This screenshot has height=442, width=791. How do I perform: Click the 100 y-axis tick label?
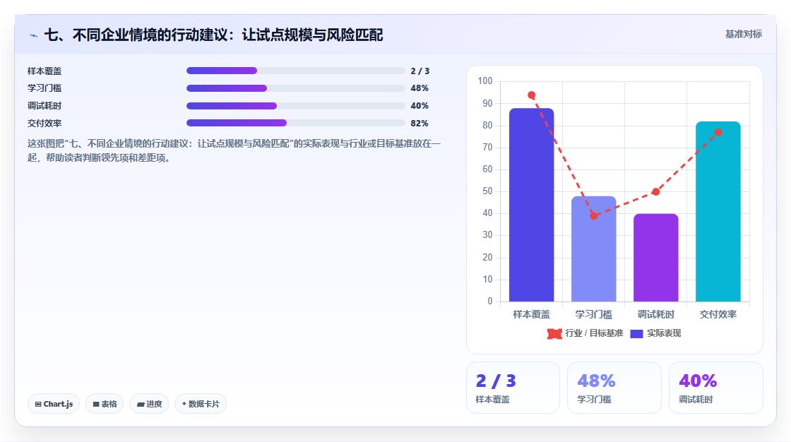coord(484,80)
